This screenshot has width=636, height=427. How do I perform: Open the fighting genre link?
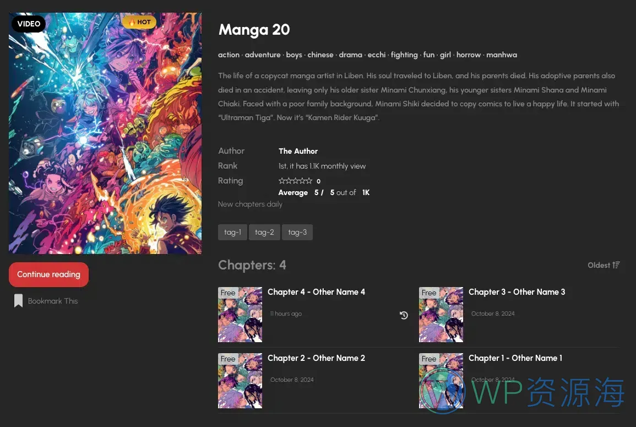coord(404,55)
